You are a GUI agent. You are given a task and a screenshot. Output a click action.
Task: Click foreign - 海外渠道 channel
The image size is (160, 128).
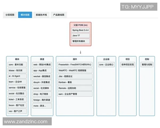(x=42, y=100)
